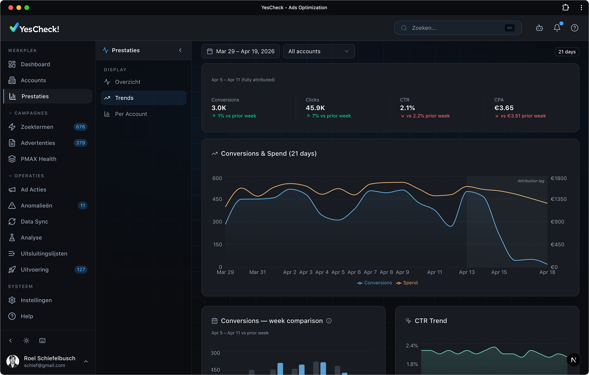Click the calendar icon in date range

coord(210,51)
